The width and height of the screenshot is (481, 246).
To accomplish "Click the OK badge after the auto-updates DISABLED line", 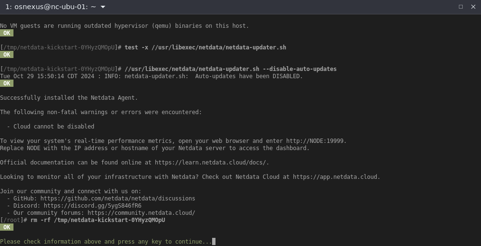I will click(7, 83).
